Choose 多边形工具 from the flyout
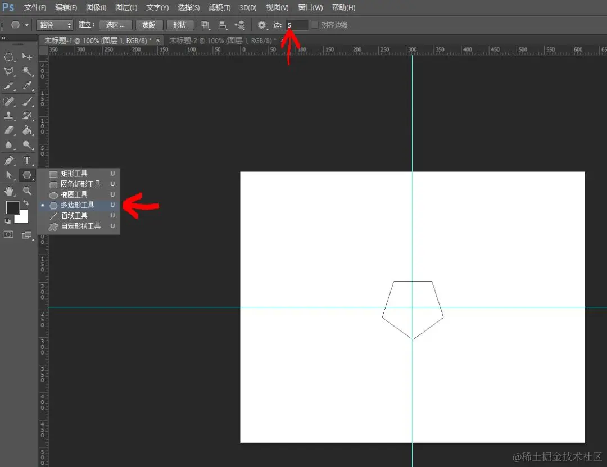 point(79,205)
